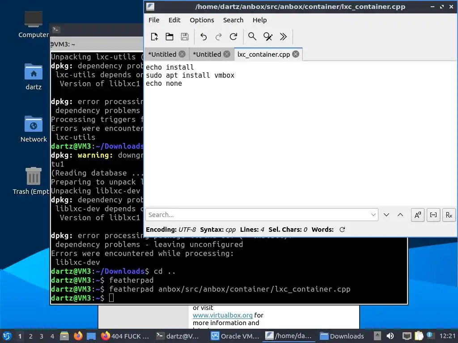Open the Computer desktop icon
Screen dimensions: 458x343
point(34,25)
